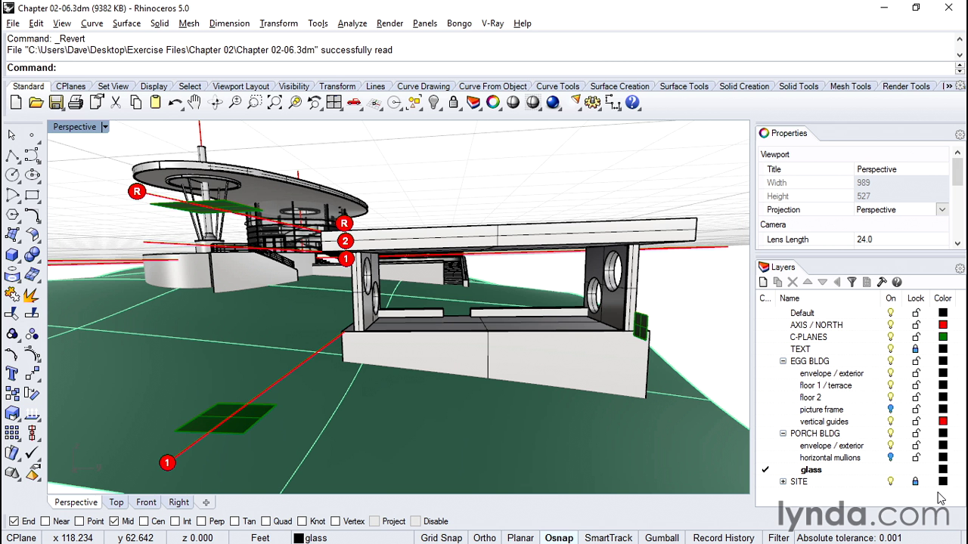Toggle Grid Snap in status bar
968x544 pixels.
(442, 538)
